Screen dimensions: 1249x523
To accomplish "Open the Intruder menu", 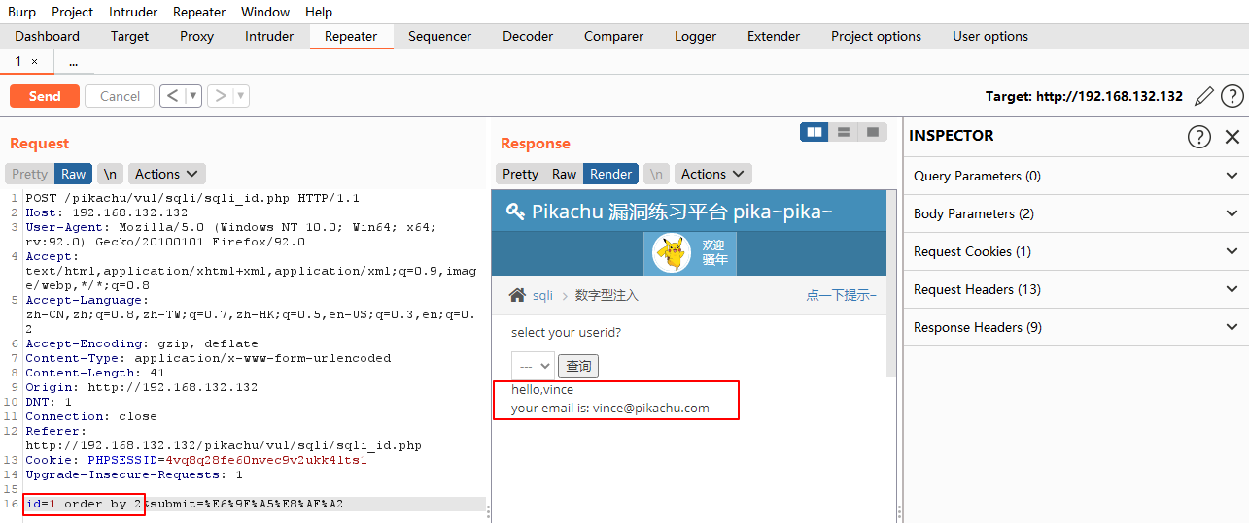I will (133, 12).
